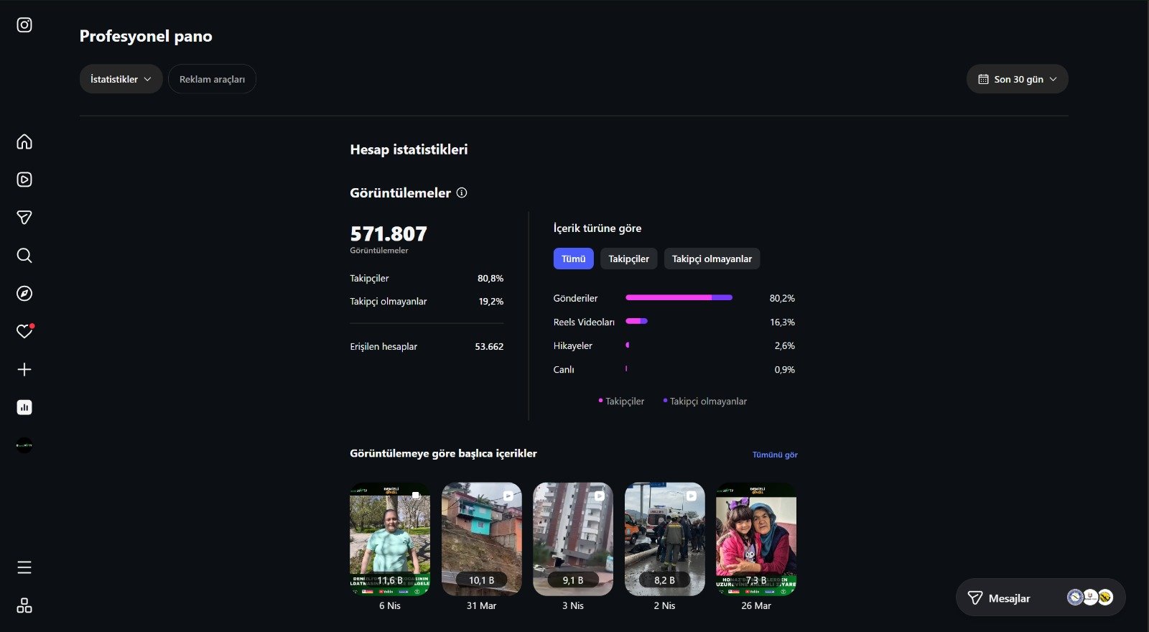This screenshot has width=1149, height=632.
Task: Open the search magnifier icon
Action: click(24, 256)
